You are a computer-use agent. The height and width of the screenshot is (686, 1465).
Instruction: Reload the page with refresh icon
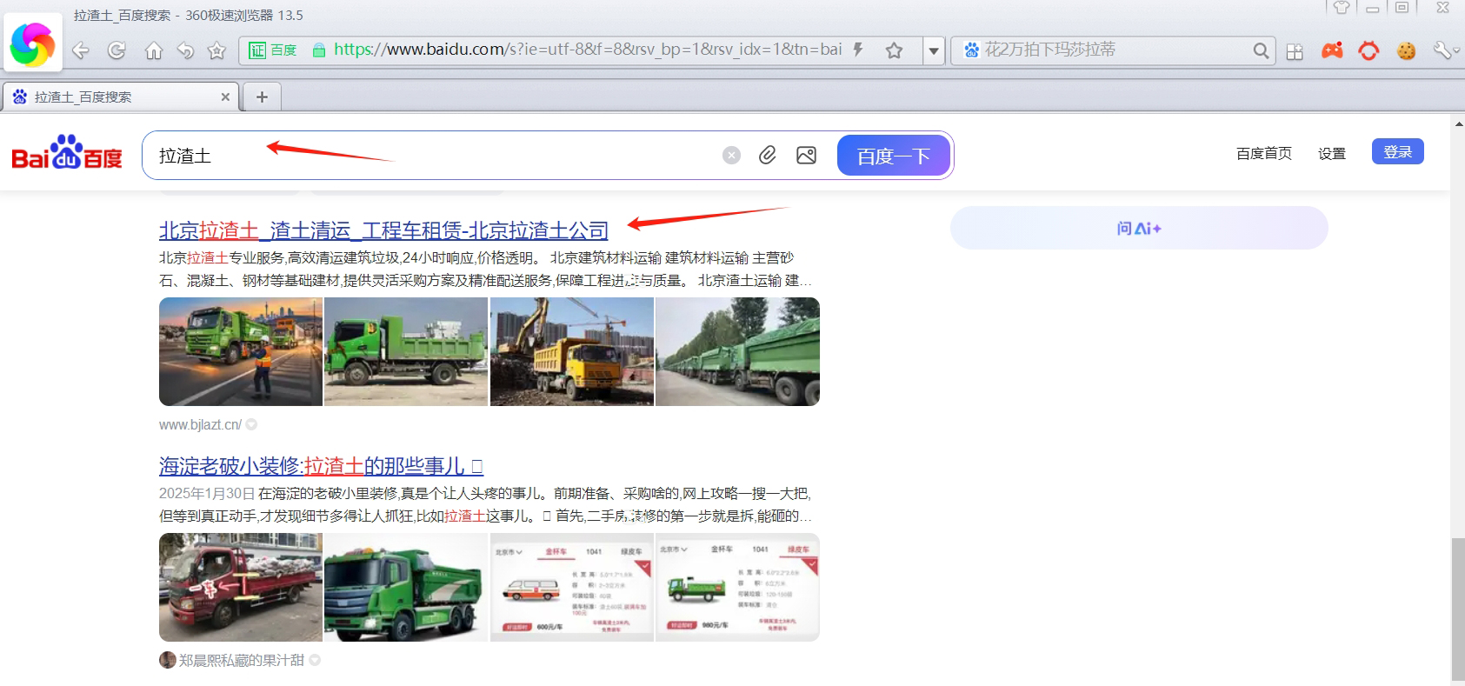[117, 50]
